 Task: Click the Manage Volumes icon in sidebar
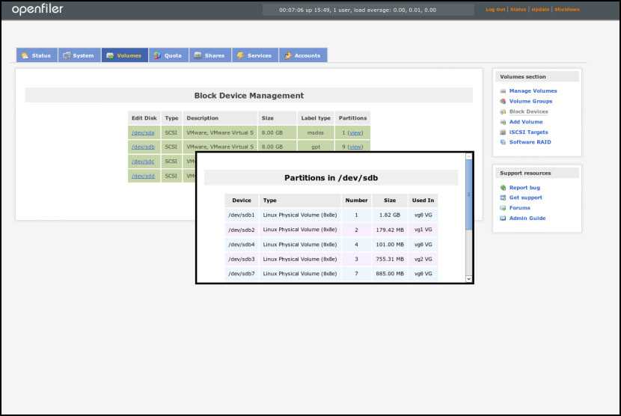tap(503, 91)
